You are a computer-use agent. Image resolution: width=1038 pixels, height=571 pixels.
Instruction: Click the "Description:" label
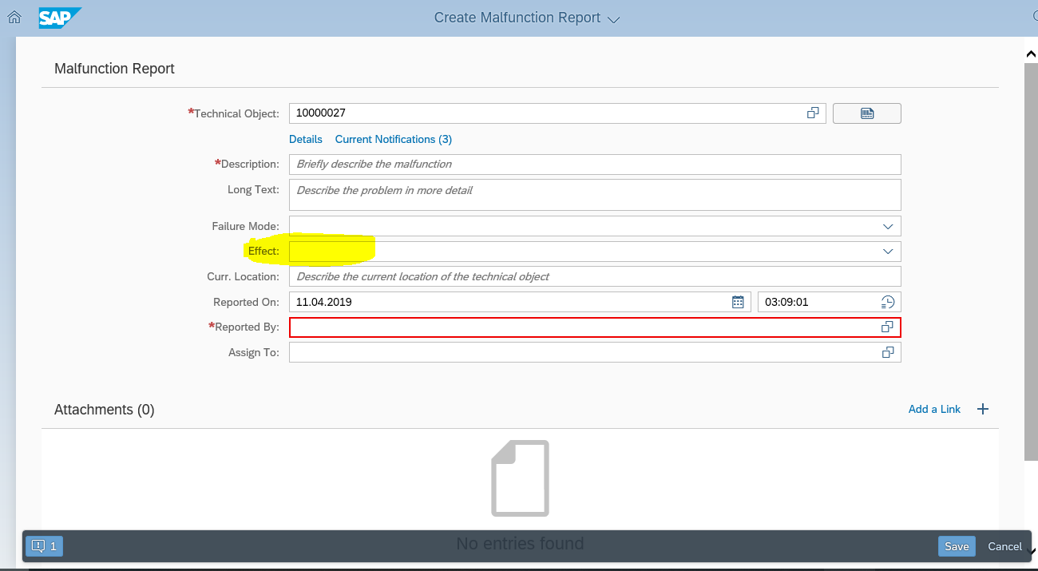pyautogui.click(x=250, y=164)
